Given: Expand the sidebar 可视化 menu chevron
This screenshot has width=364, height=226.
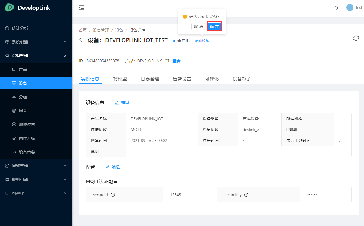Looking at the screenshot, I should pos(65,193).
